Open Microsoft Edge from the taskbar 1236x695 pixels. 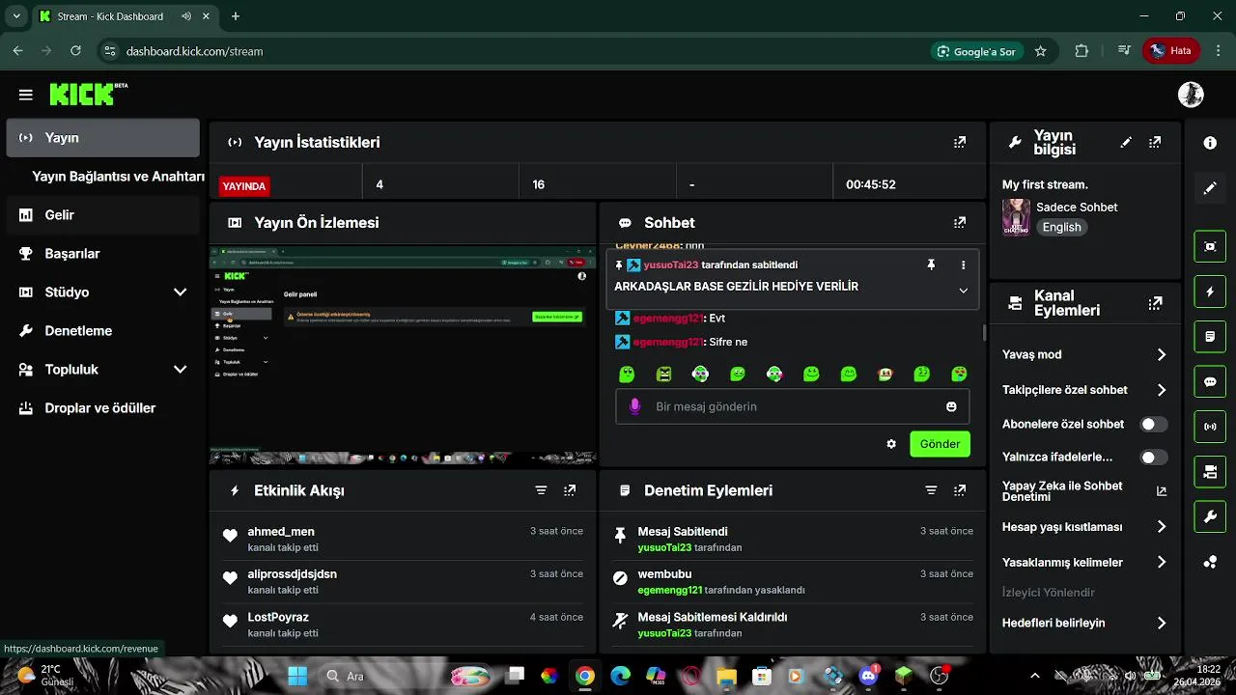[620, 676]
